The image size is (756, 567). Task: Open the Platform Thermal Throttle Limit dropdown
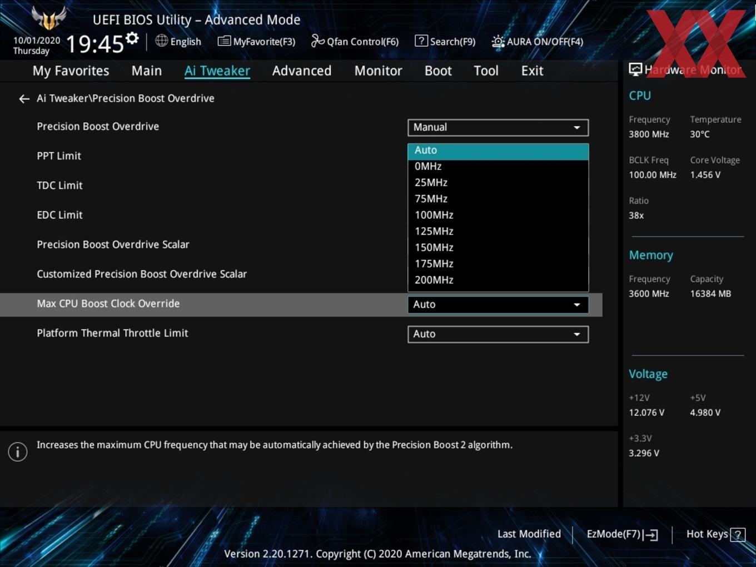pyautogui.click(x=498, y=334)
